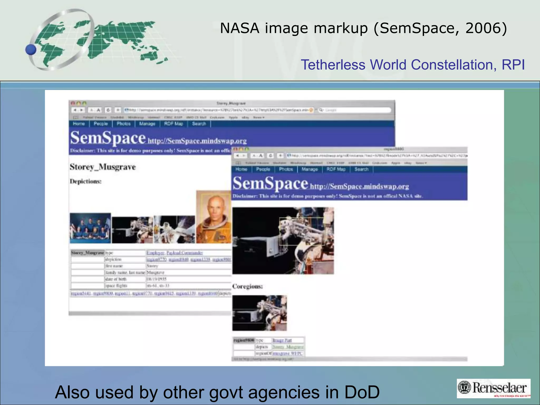The image size is (540, 405).
Task: Click smaller text 'A' button in region9800 window
Action: click(254, 156)
